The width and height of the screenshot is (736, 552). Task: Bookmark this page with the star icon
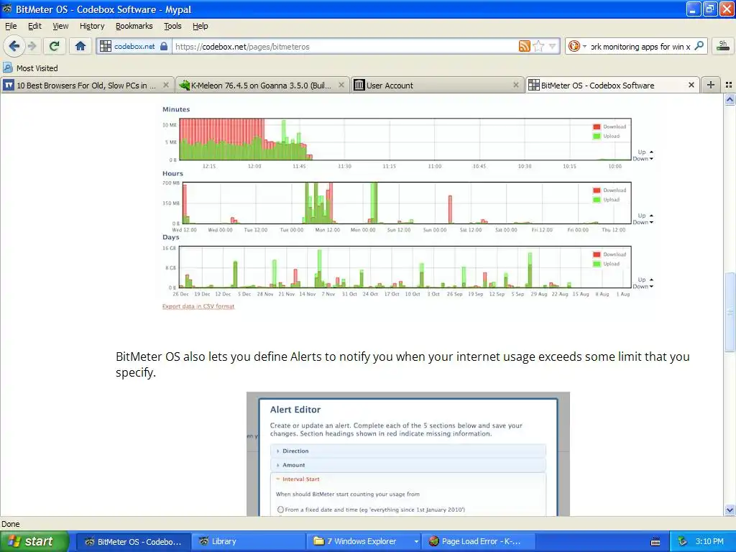pyautogui.click(x=539, y=46)
